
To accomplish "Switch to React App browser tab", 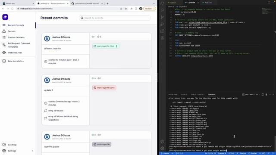I will click(x=18, y=3).
